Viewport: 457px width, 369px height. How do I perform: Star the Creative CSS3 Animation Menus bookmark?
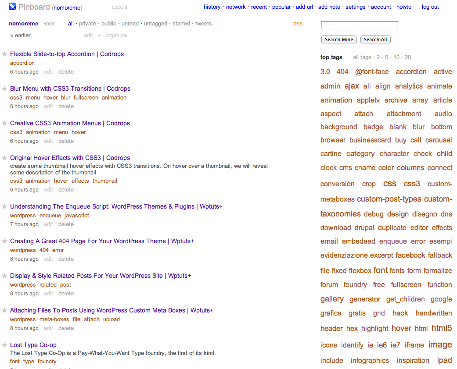point(4,124)
